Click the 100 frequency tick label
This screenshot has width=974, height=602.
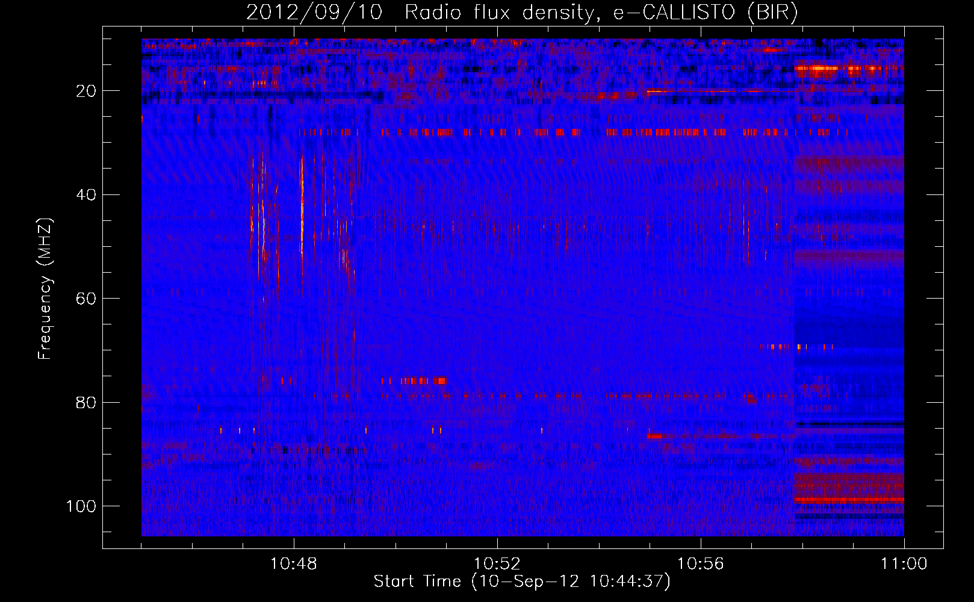[x=82, y=506]
